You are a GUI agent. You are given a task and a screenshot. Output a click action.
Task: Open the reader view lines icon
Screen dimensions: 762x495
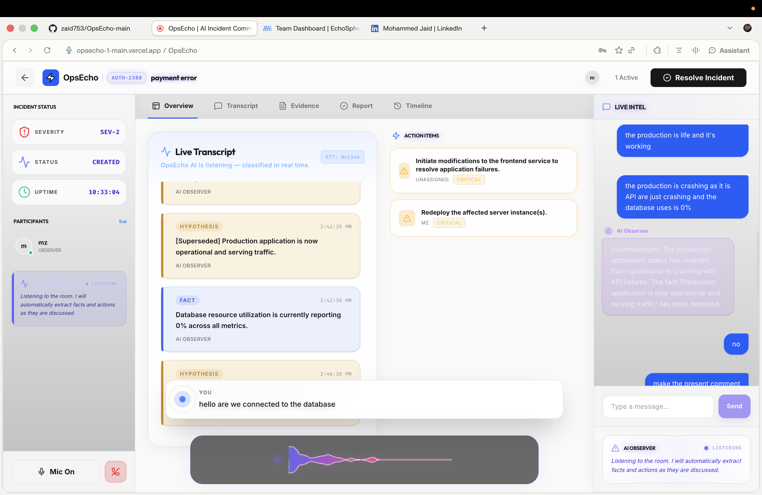679,50
